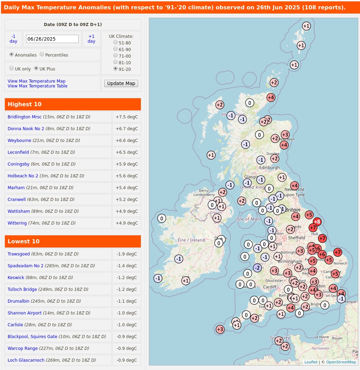Viewport: 360px width, 370px height.
Task: Click the 0 marker off west Ireland coast
Action: click(x=161, y=219)
